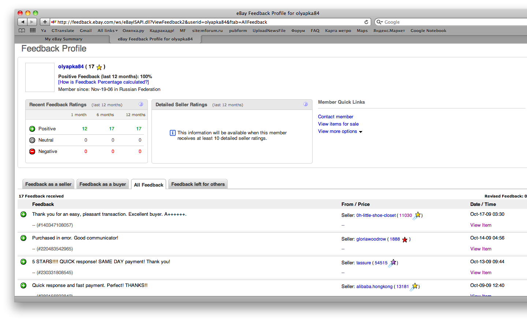Reload the page using the refresh icon
The width and height of the screenshot is (527, 322).
coord(366,22)
